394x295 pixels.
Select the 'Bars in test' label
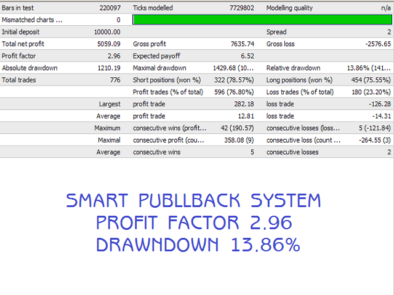tap(18, 8)
